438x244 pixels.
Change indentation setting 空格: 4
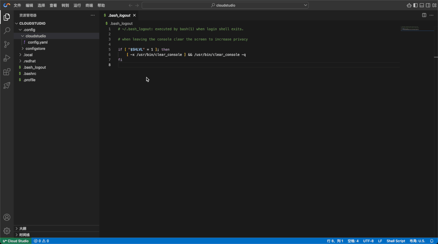point(353,241)
